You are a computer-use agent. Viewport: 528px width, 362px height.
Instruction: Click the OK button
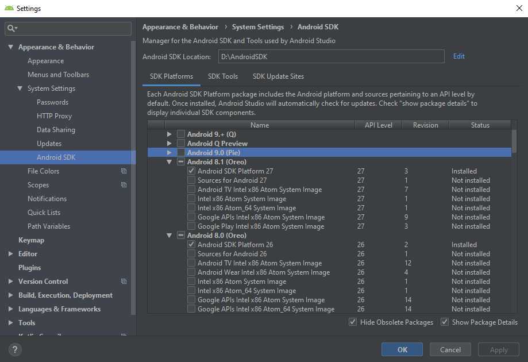tap(402, 349)
